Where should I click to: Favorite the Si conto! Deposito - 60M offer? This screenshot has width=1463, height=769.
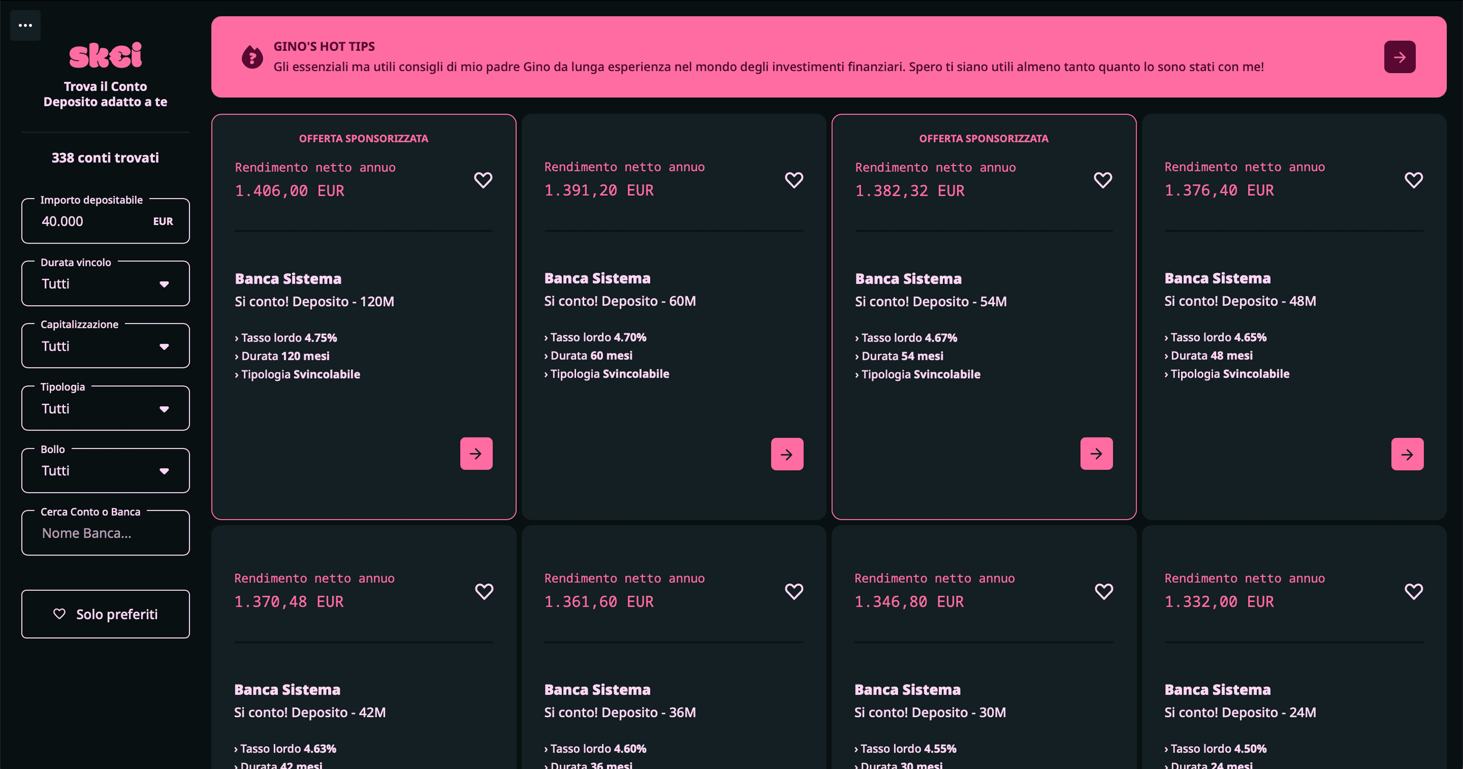coord(794,180)
